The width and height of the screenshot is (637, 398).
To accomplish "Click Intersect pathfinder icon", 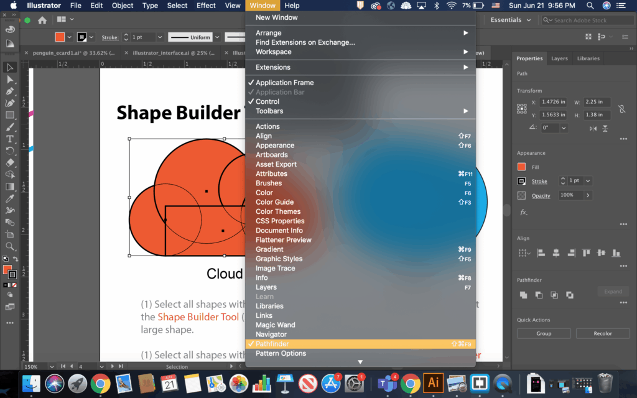I will click(x=554, y=295).
